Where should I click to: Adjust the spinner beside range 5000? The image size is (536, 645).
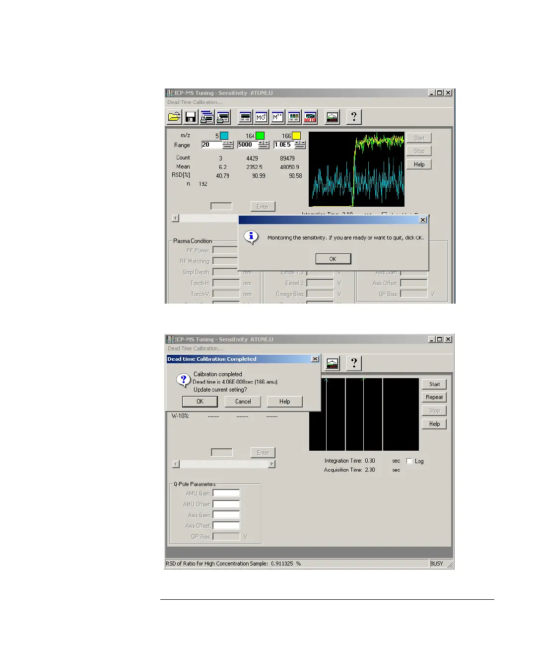click(264, 145)
